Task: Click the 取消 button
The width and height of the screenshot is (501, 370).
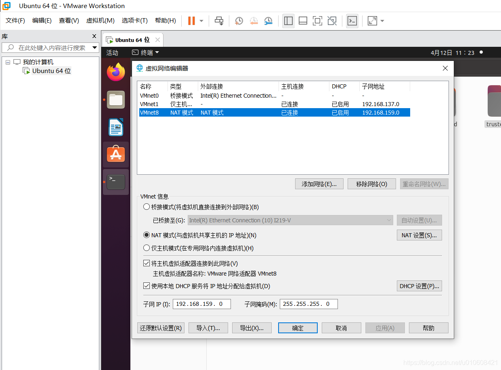Action: pyautogui.click(x=341, y=328)
